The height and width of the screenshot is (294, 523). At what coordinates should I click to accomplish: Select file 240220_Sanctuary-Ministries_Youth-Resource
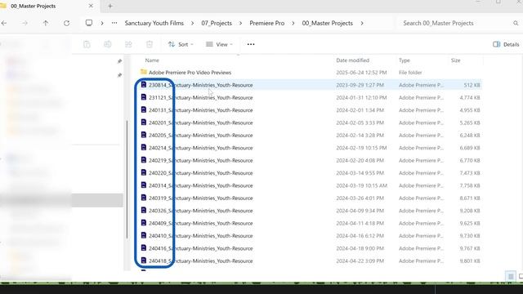tap(200, 173)
